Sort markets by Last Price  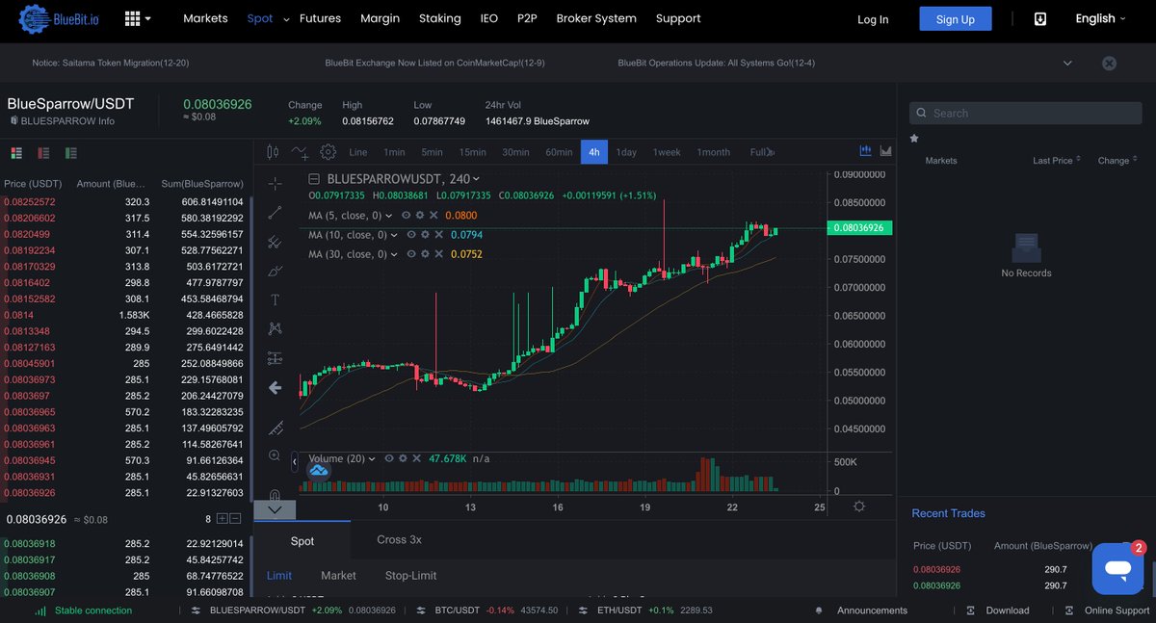pos(1057,160)
